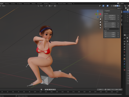Switch to the Compositing workspace tab
This screenshot has height=97, width=129.
click(53, 4)
